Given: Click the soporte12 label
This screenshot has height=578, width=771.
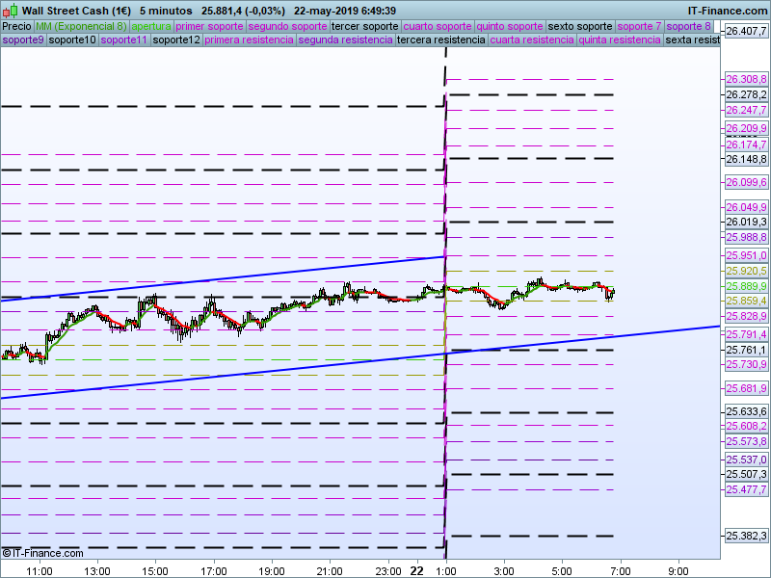Looking at the screenshot, I should pyautogui.click(x=176, y=39).
